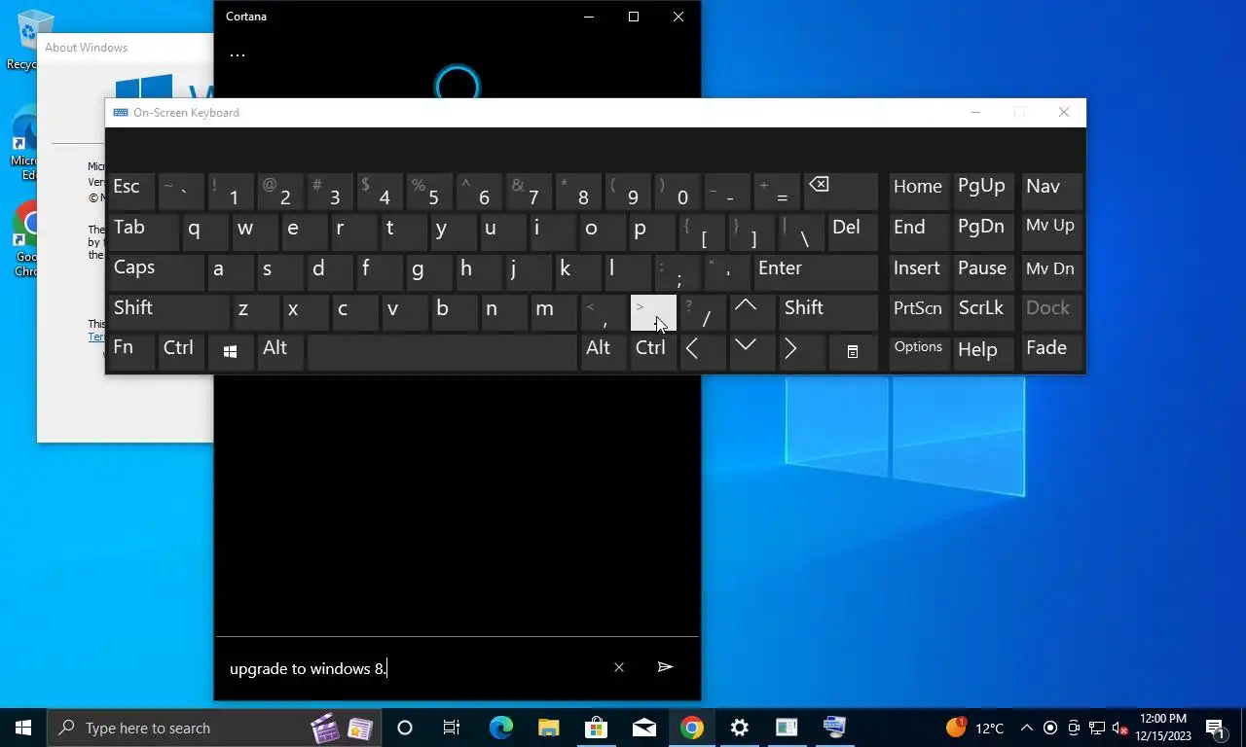Click the Help key on the keyboard

coord(984,352)
